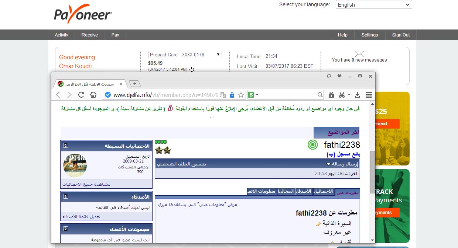The height and width of the screenshot is (248, 458).
Task: Open Payoneer Settings menu
Action: (370, 35)
